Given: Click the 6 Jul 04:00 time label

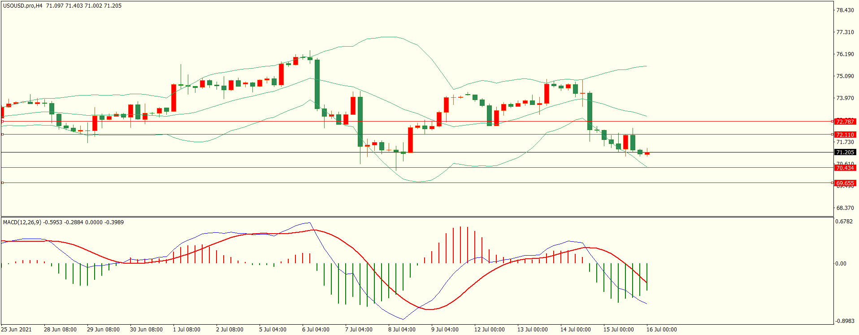Looking at the screenshot, I should [316, 330].
